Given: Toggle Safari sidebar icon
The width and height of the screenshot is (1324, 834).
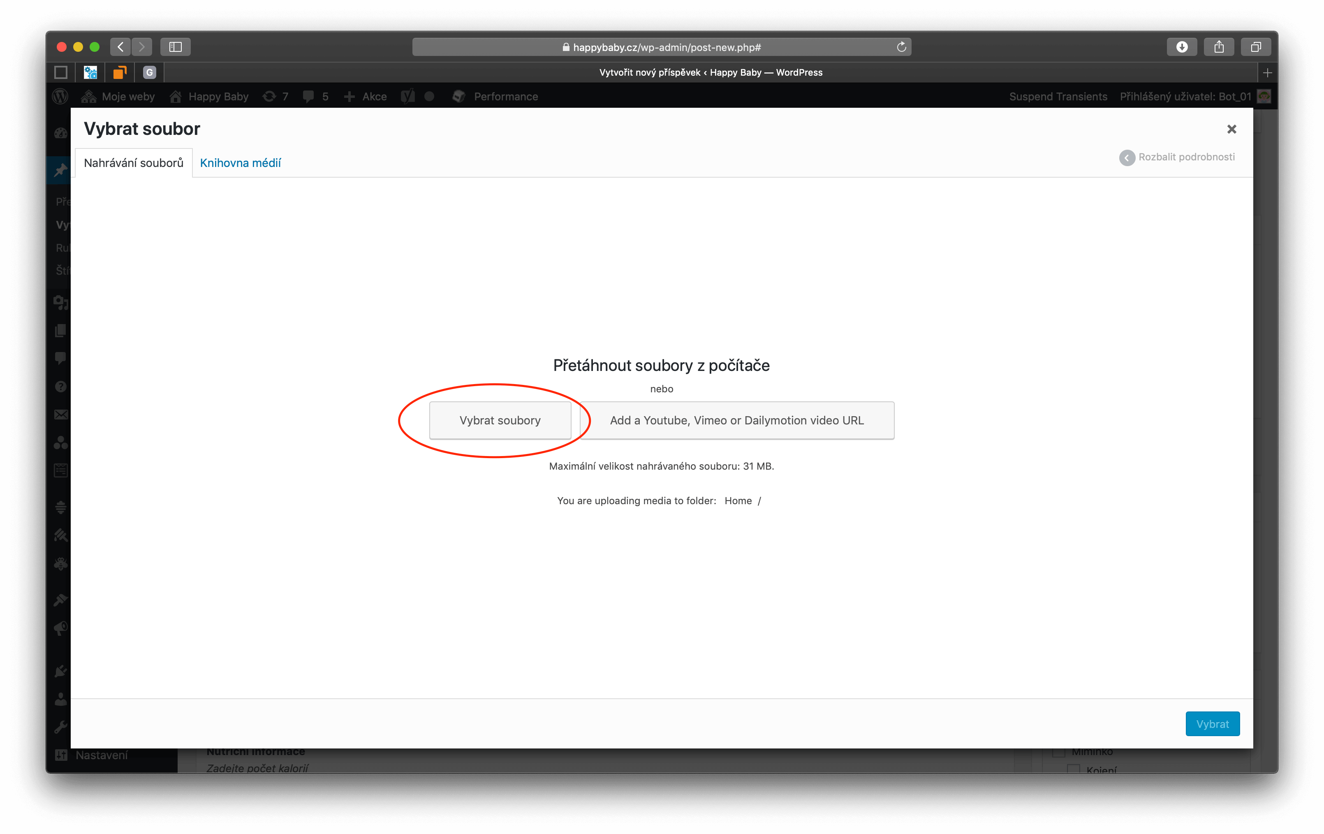Looking at the screenshot, I should (176, 47).
